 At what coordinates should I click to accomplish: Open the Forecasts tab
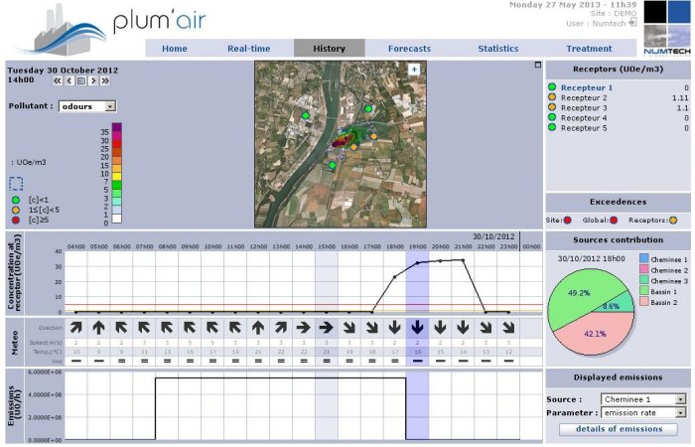tap(409, 49)
